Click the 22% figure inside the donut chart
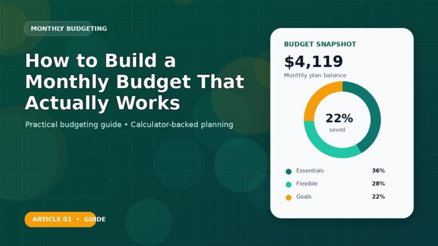 click(x=339, y=118)
